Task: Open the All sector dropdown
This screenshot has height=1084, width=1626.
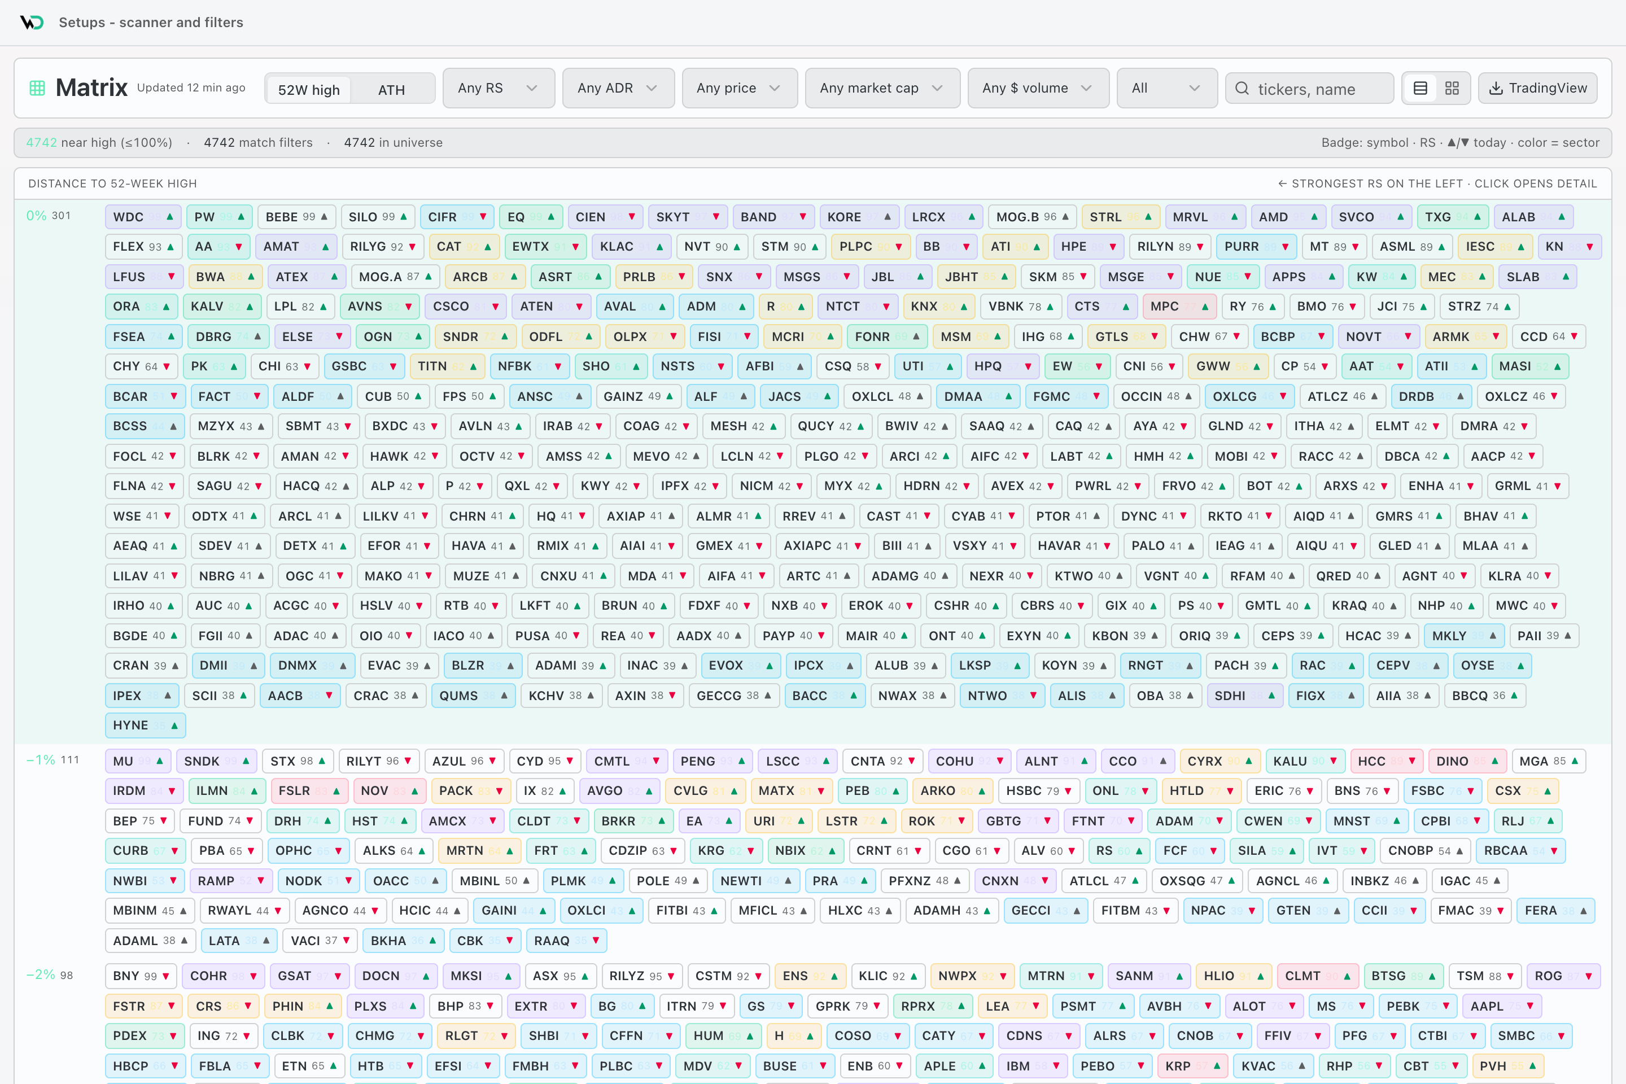Action: tap(1167, 89)
